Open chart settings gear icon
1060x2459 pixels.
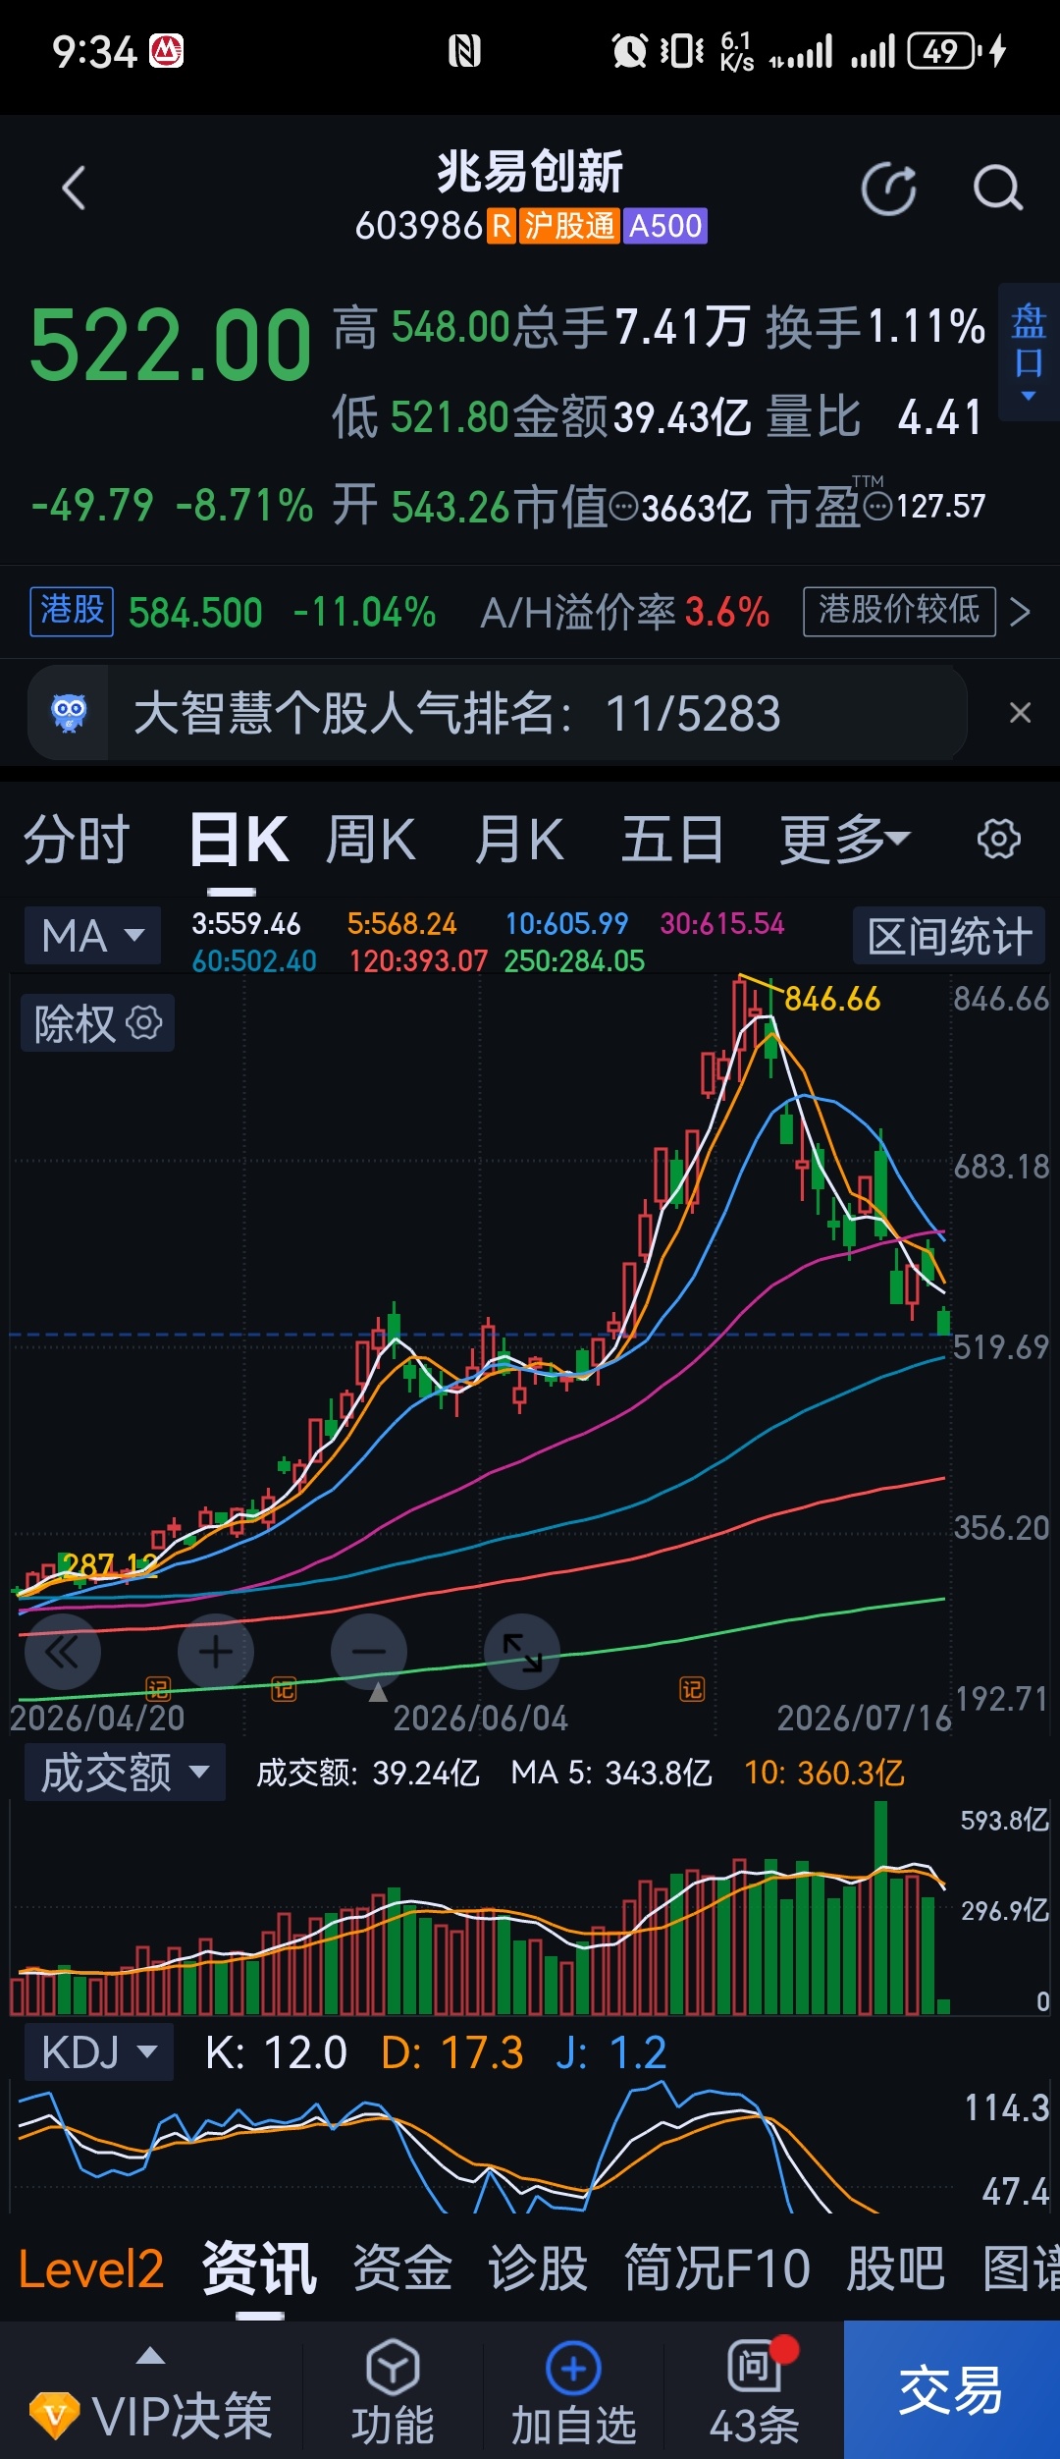999,840
